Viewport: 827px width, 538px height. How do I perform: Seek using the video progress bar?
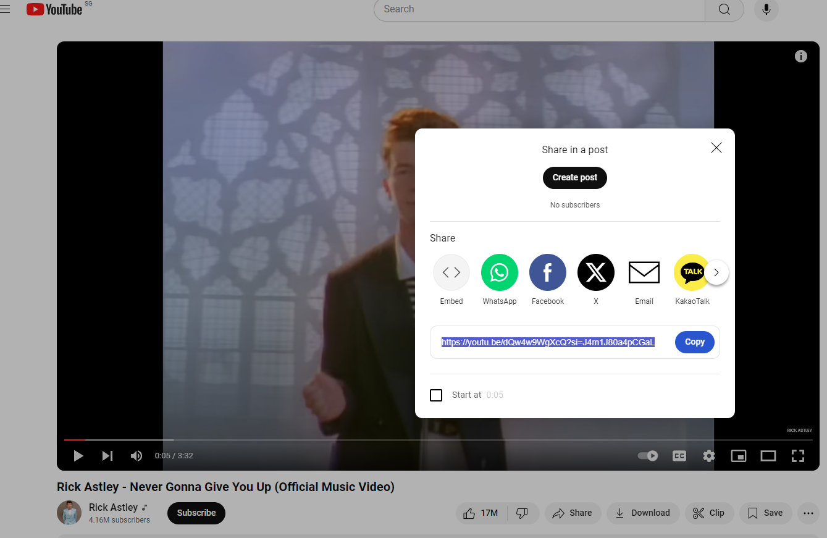click(439, 440)
